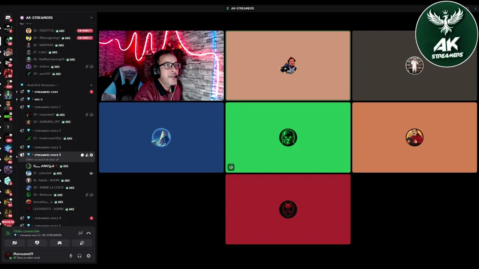479x269 pixels.
Task: Open screen share button in voice panel
Action: (x=37, y=243)
